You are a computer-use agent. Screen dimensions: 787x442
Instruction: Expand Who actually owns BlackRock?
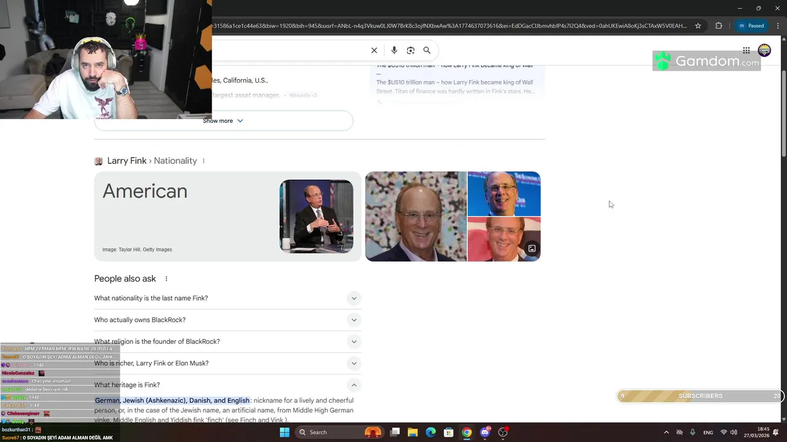point(227,320)
